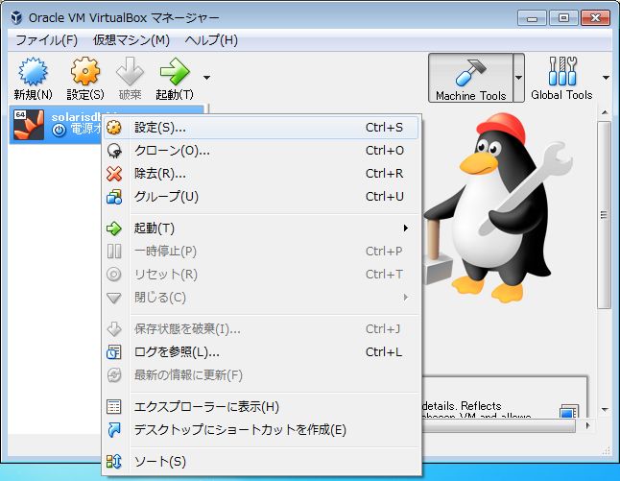Expand the Machine Tools dropdown arrow

(519, 78)
